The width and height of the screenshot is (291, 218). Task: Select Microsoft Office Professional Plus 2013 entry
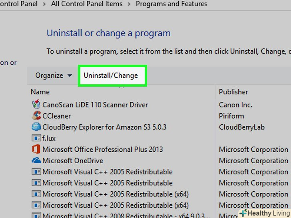click(103, 149)
